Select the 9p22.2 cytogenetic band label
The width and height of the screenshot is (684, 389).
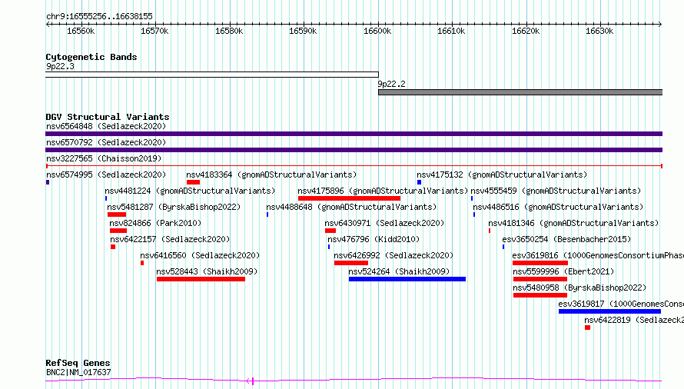pos(391,84)
